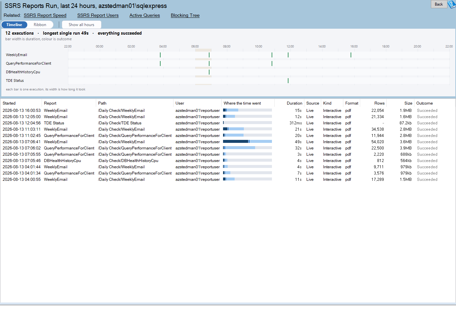Click the longest single run 49s text
The width and height of the screenshot is (456, 322).
[66, 33]
